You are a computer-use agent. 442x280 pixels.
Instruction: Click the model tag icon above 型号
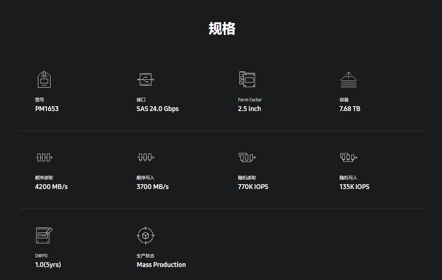[44, 79]
